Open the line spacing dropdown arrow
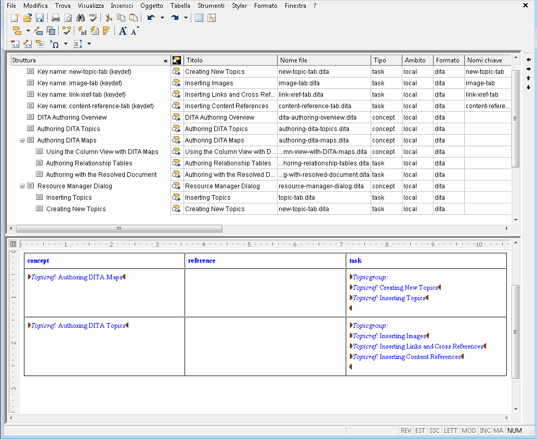Screen dimensions: 537x439 (89, 44)
